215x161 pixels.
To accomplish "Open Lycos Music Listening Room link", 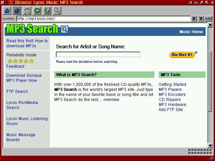I will 27,121.
